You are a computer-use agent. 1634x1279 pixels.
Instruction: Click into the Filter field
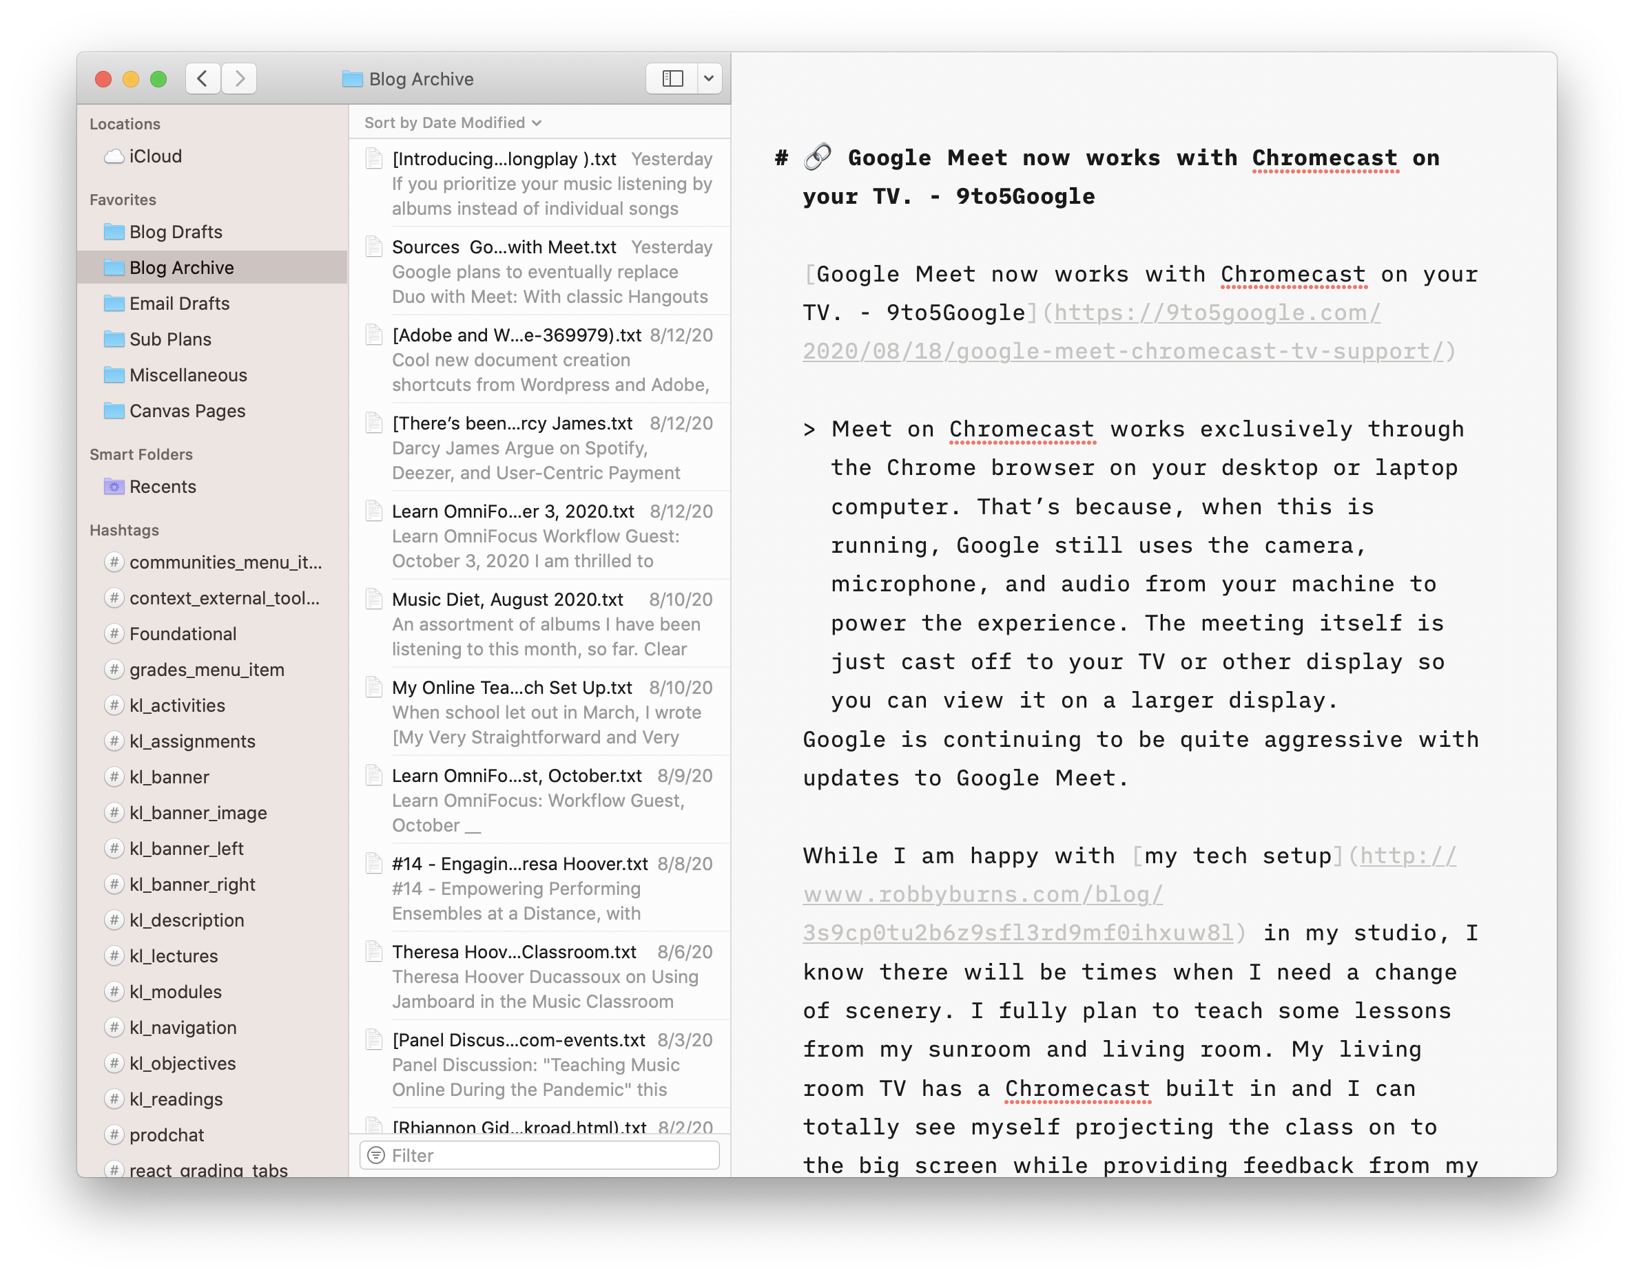[539, 1156]
